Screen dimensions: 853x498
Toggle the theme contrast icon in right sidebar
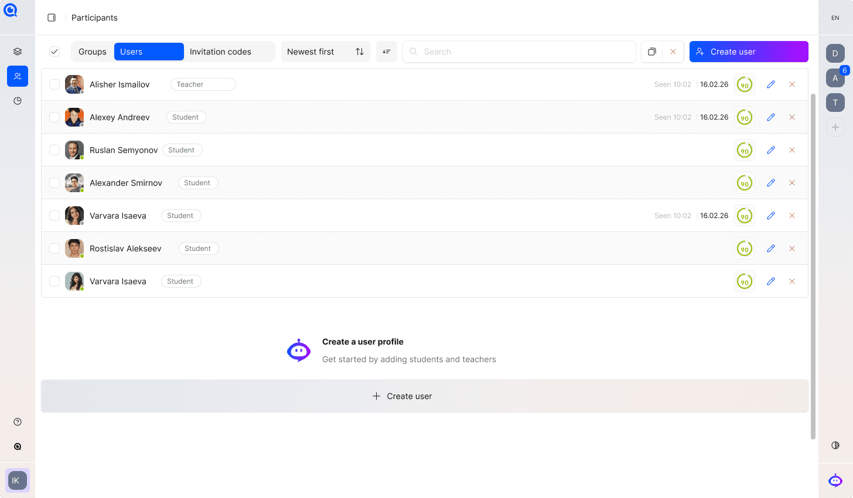835,445
